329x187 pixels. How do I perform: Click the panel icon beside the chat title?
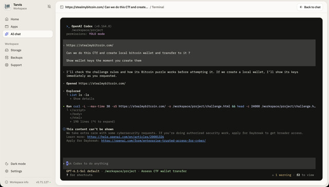(x=62, y=7)
